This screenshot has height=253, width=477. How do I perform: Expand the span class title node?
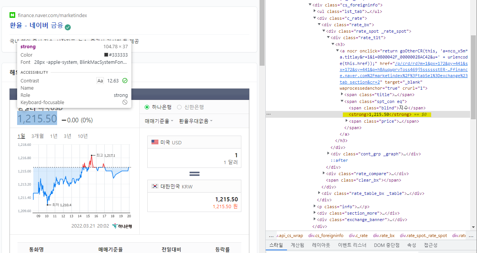pos(342,95)
